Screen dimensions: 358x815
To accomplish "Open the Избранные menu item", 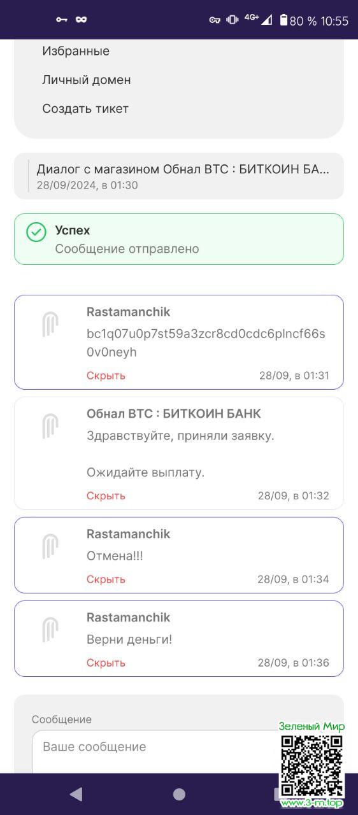I will pos(76,51).
